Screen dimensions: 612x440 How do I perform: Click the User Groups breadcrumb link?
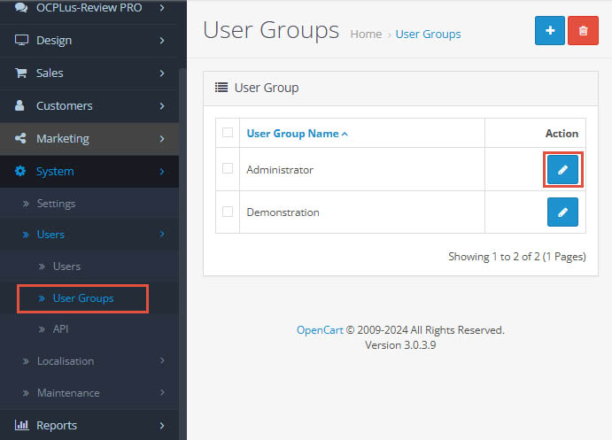coord(428,35)
